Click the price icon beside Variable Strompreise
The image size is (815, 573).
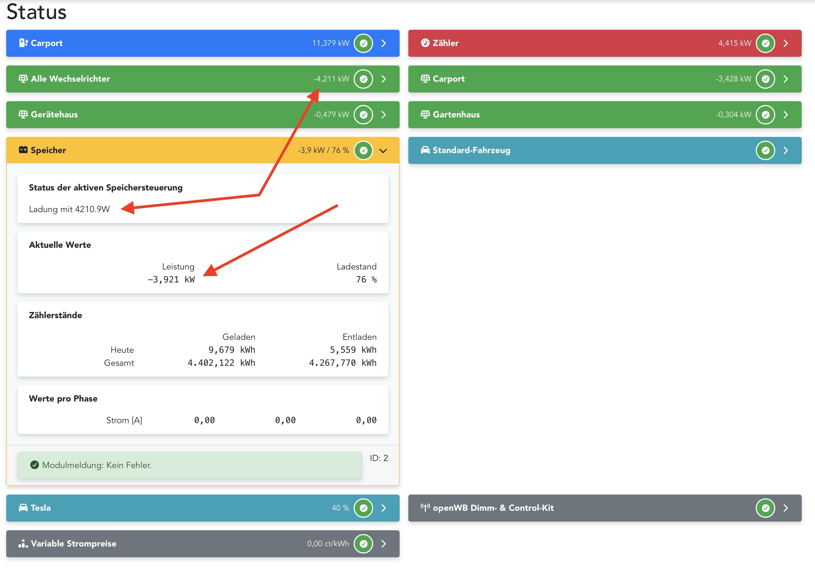click(23, 544)
